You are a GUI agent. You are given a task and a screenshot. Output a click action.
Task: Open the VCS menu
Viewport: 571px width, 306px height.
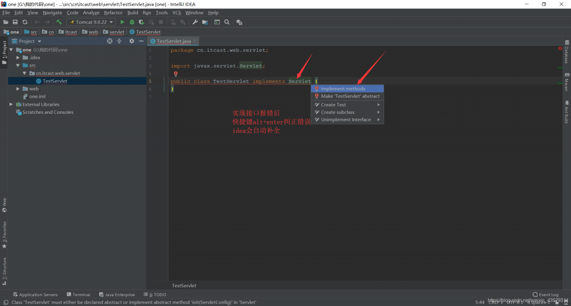(177, 12)
